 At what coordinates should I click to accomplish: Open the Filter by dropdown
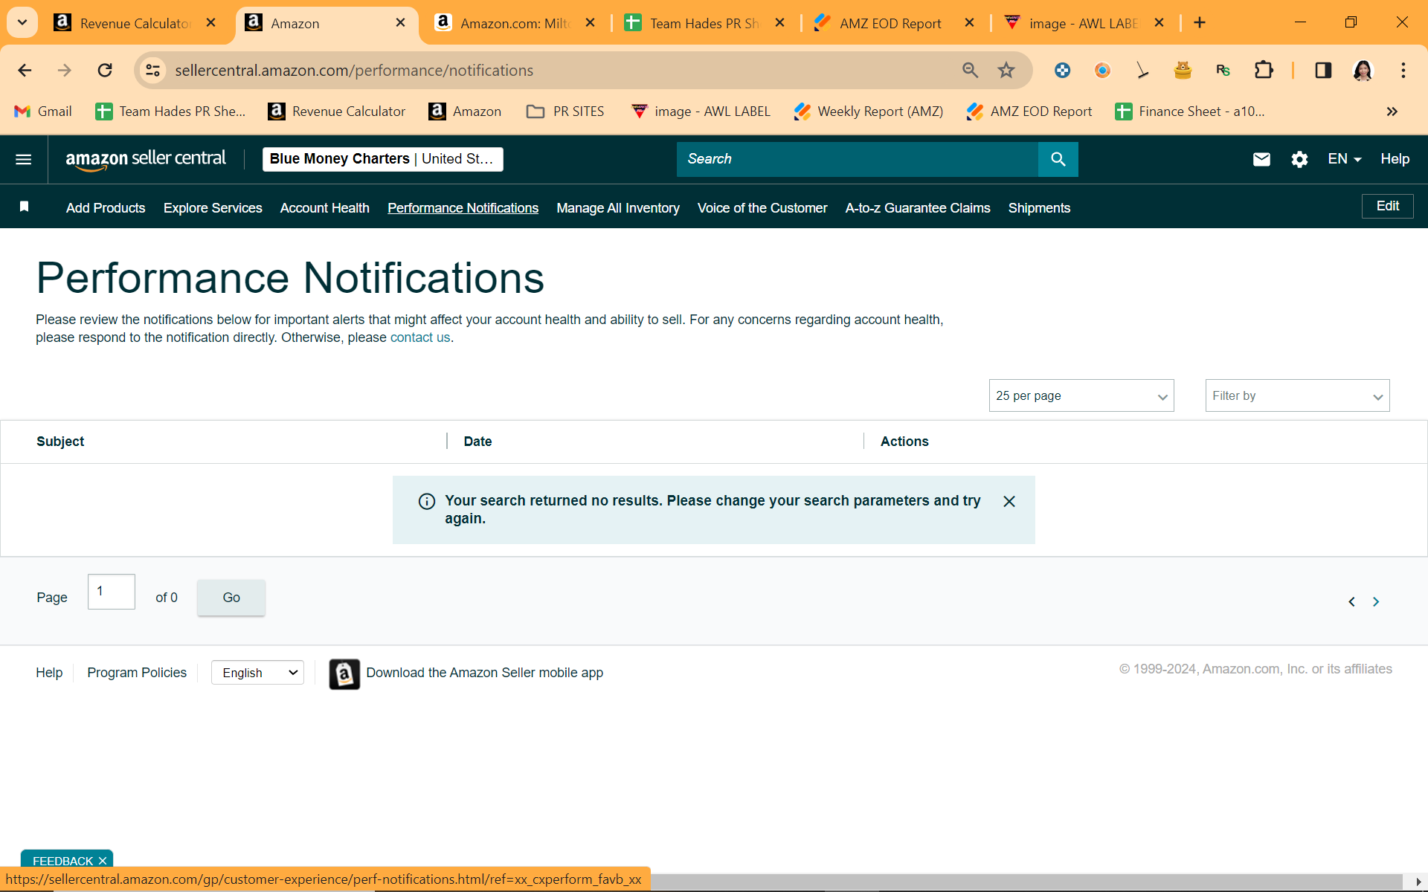tap(1297, 395)
